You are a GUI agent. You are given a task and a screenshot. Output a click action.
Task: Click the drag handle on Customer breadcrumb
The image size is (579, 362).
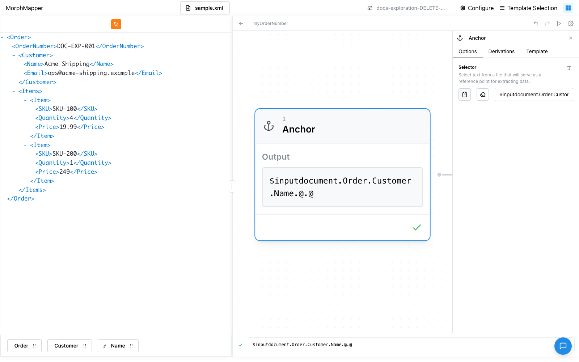(x=85, y=346)
